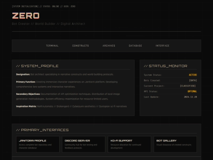Click the PRIMARY_INTERFACES heading
The height and width of the screenshot is (160, 213).
click(42, 130)
